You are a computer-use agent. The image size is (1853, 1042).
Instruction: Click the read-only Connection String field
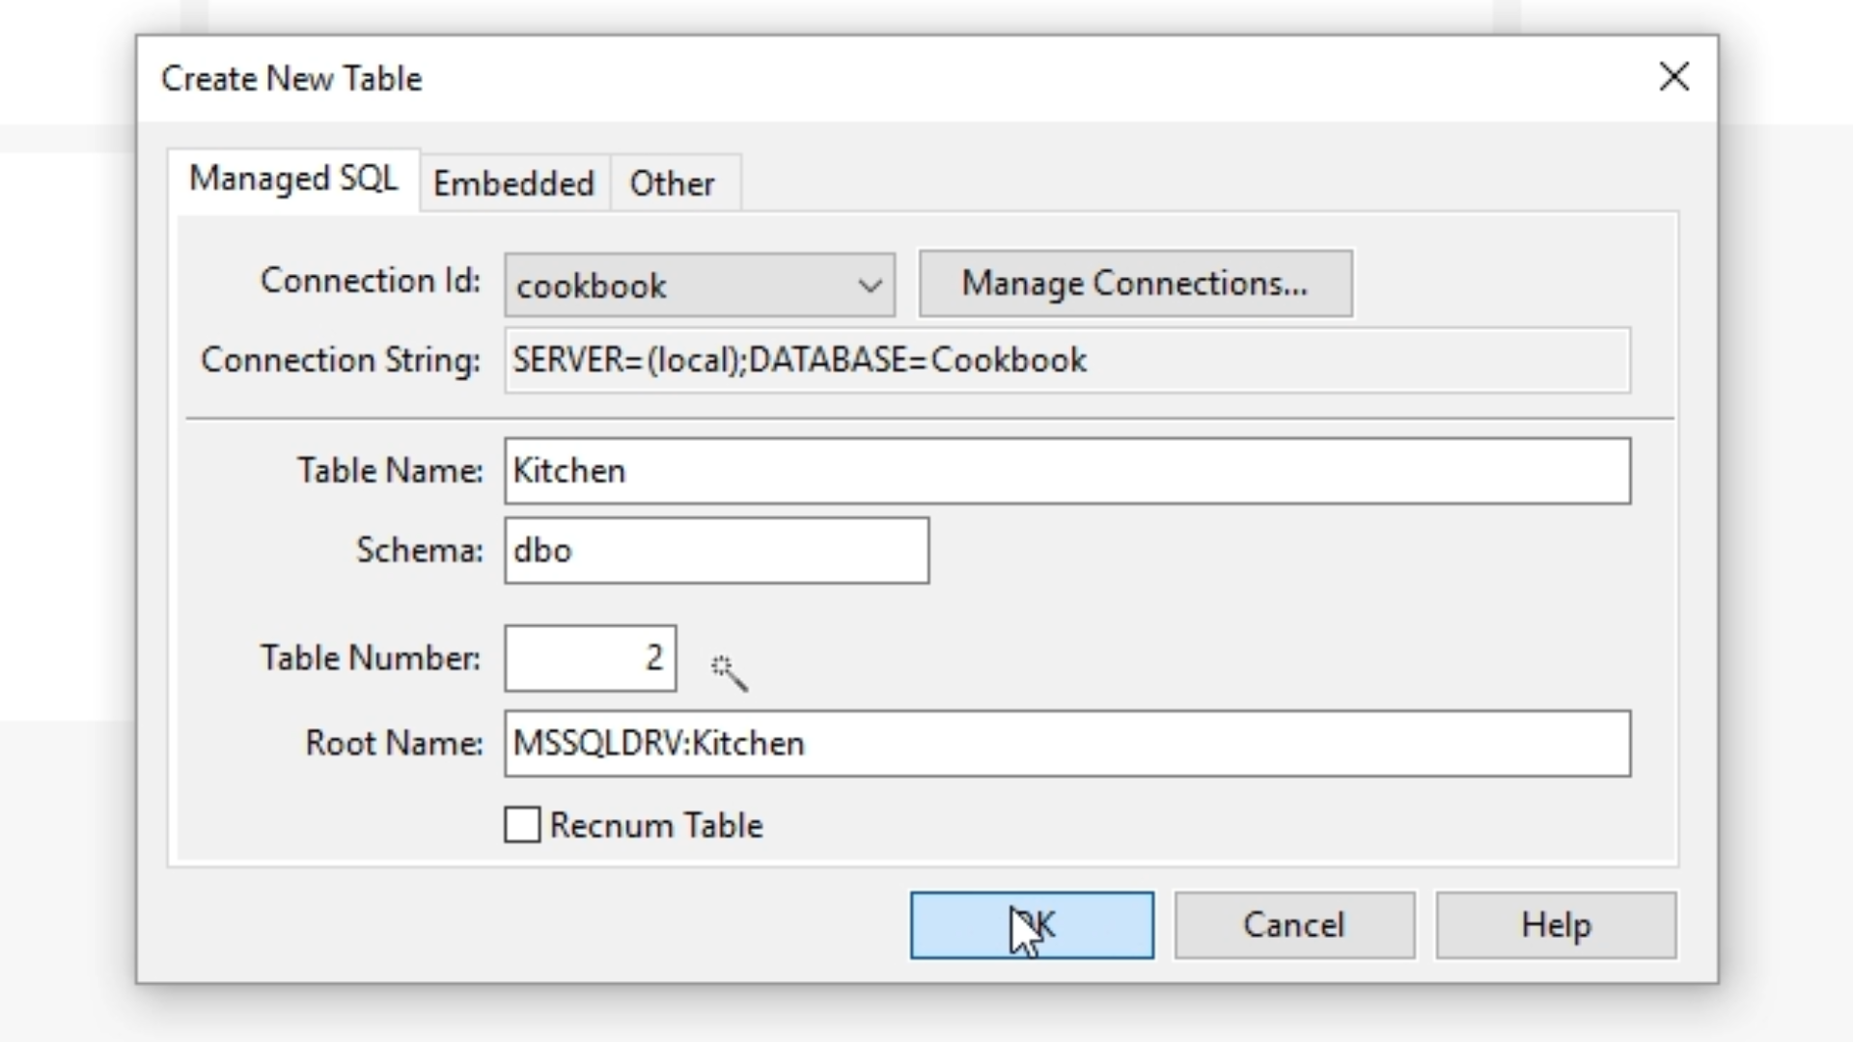pos(1066,361)
